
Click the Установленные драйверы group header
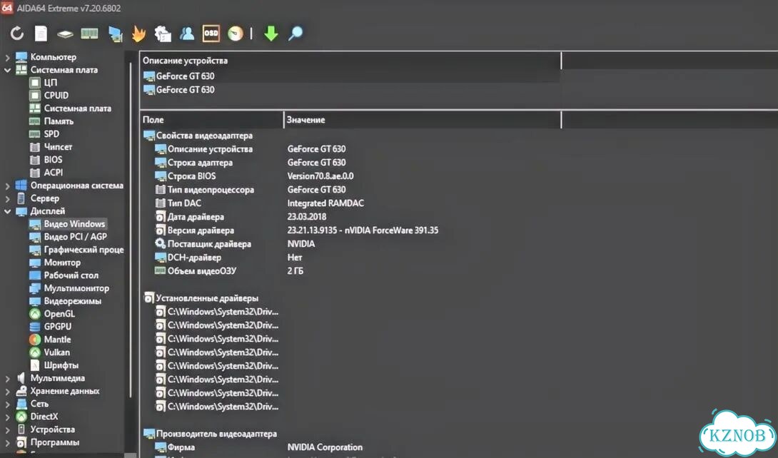pyautogui.click(x=201, y=298)
